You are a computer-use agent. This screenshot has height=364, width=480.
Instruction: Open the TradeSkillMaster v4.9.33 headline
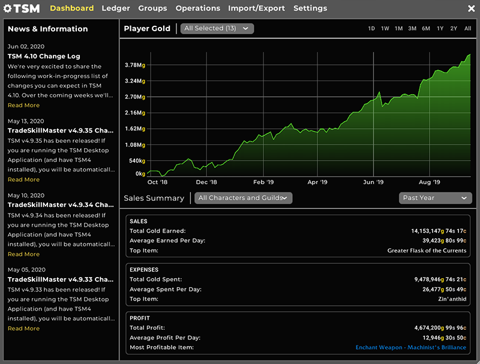(x=61, y=279)
